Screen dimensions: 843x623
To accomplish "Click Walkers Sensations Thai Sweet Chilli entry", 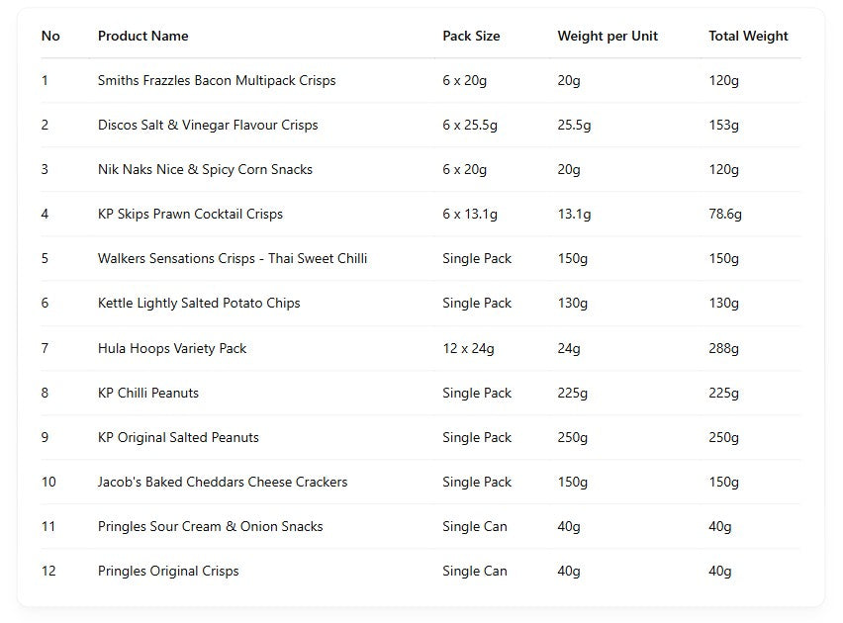I will (x=233, y=258).
